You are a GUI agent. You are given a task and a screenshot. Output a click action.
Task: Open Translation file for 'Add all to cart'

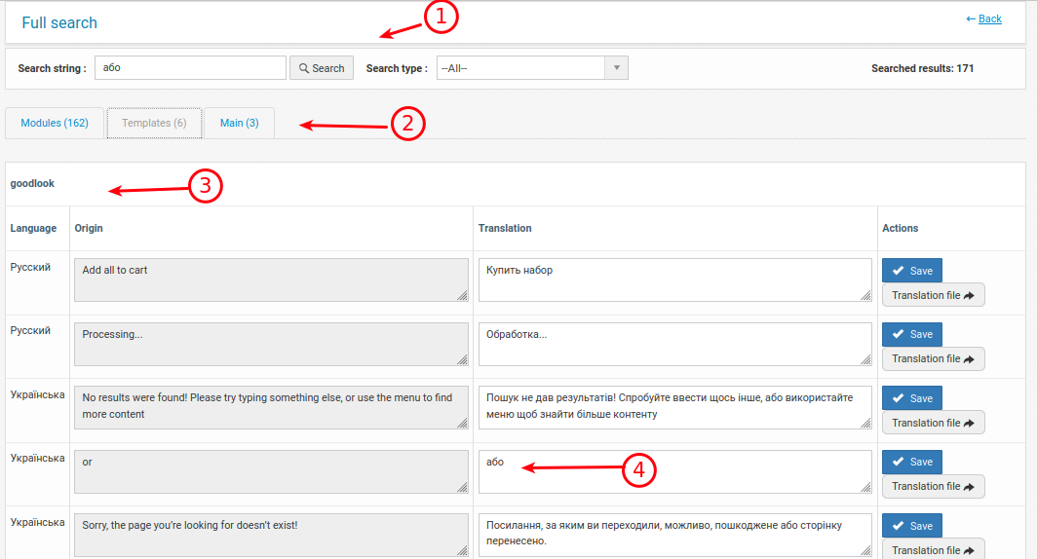(x=933, y=295)
